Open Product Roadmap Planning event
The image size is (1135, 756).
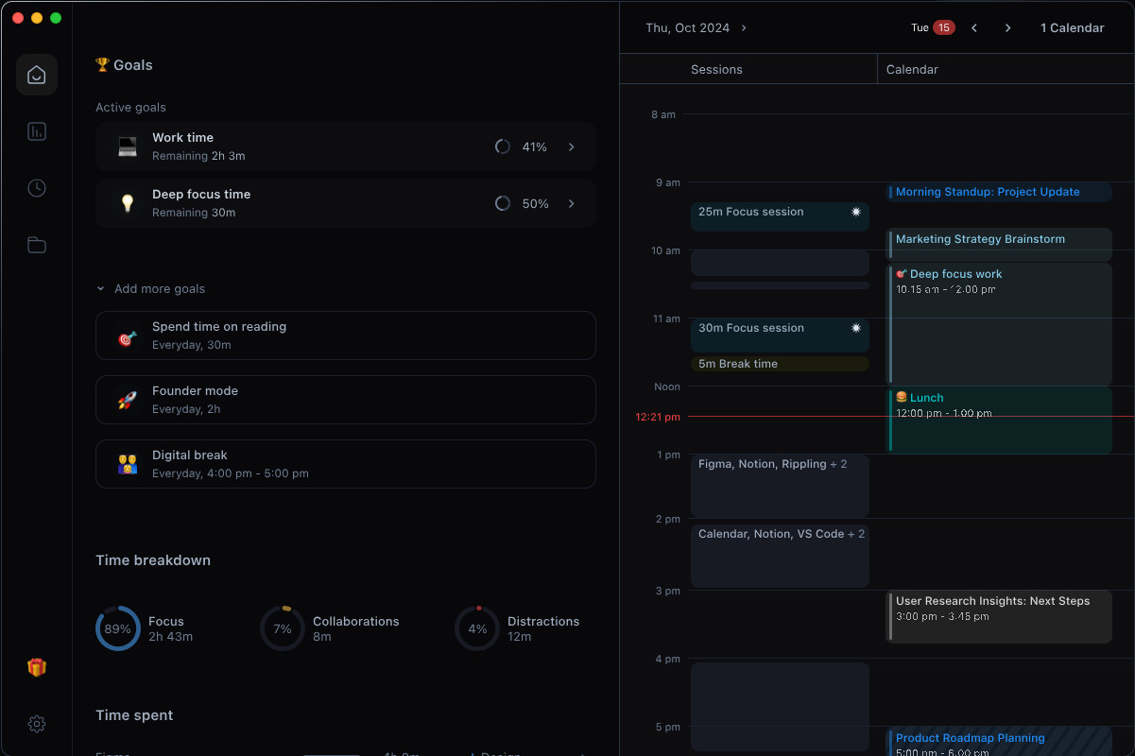[999, 741]
